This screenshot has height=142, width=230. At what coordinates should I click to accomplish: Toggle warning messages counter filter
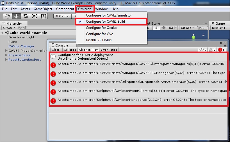tap(212, 50)
